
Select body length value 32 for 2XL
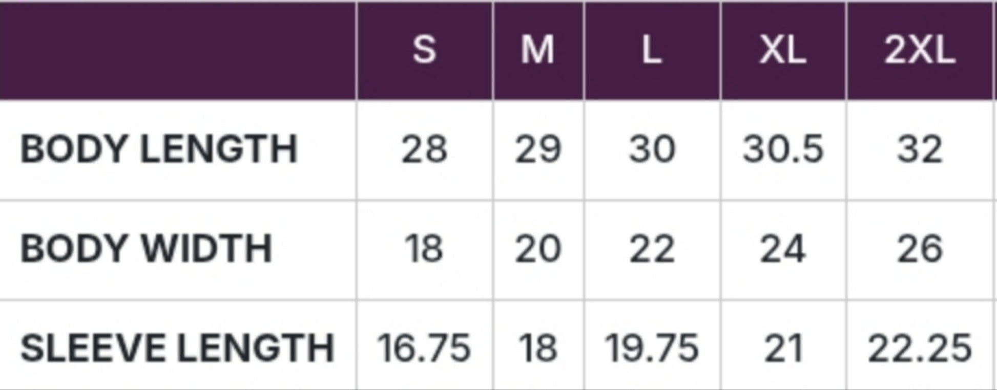[920, 149]
